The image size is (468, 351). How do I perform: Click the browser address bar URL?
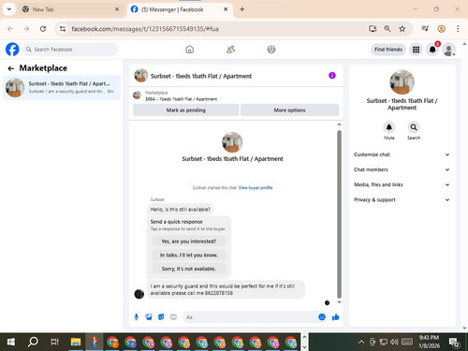pos(145,29)
